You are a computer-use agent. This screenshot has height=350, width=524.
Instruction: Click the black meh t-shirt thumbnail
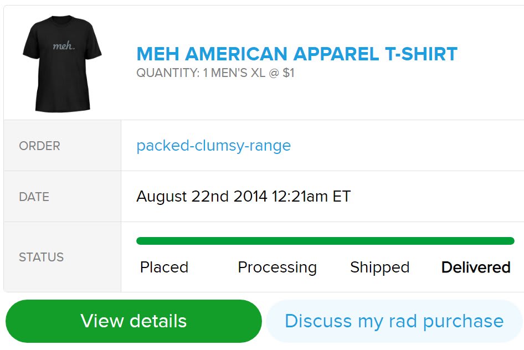(62, 64)
